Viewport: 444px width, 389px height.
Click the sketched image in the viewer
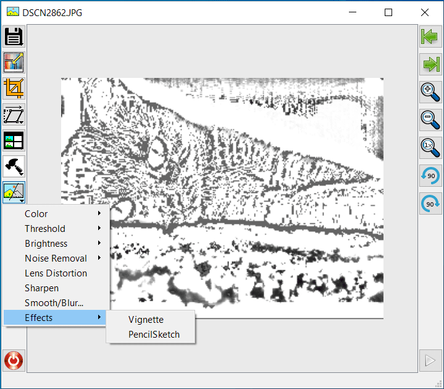(x=222, y=198)
